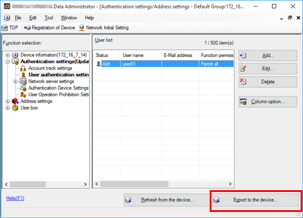
Task: Open Network Initial Setting
Action: tap(104, 28)
